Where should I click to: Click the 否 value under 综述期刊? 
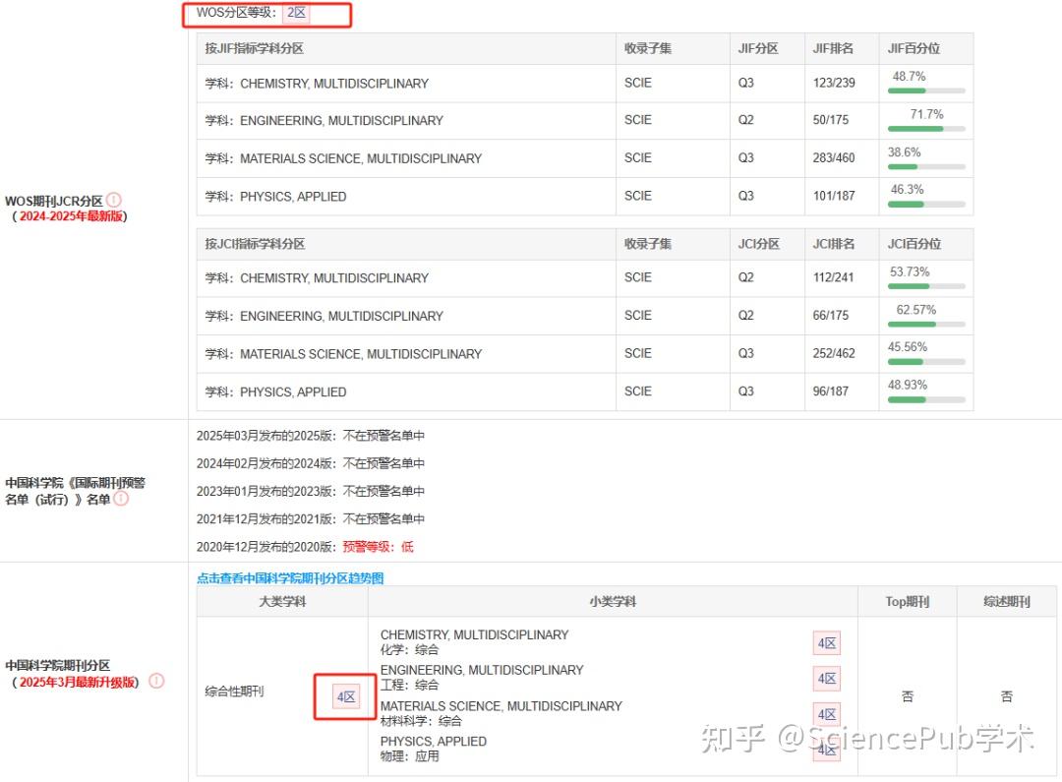click(1006, 695)
